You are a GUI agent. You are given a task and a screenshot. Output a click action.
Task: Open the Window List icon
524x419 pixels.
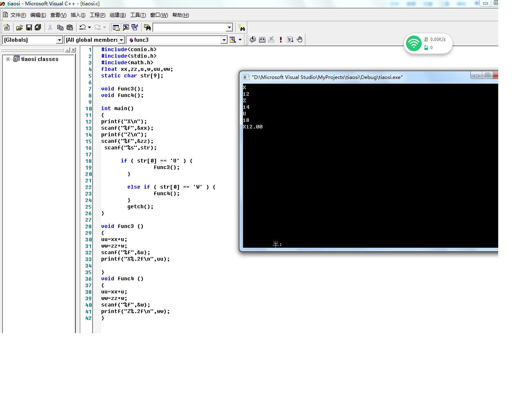[135, 27]
